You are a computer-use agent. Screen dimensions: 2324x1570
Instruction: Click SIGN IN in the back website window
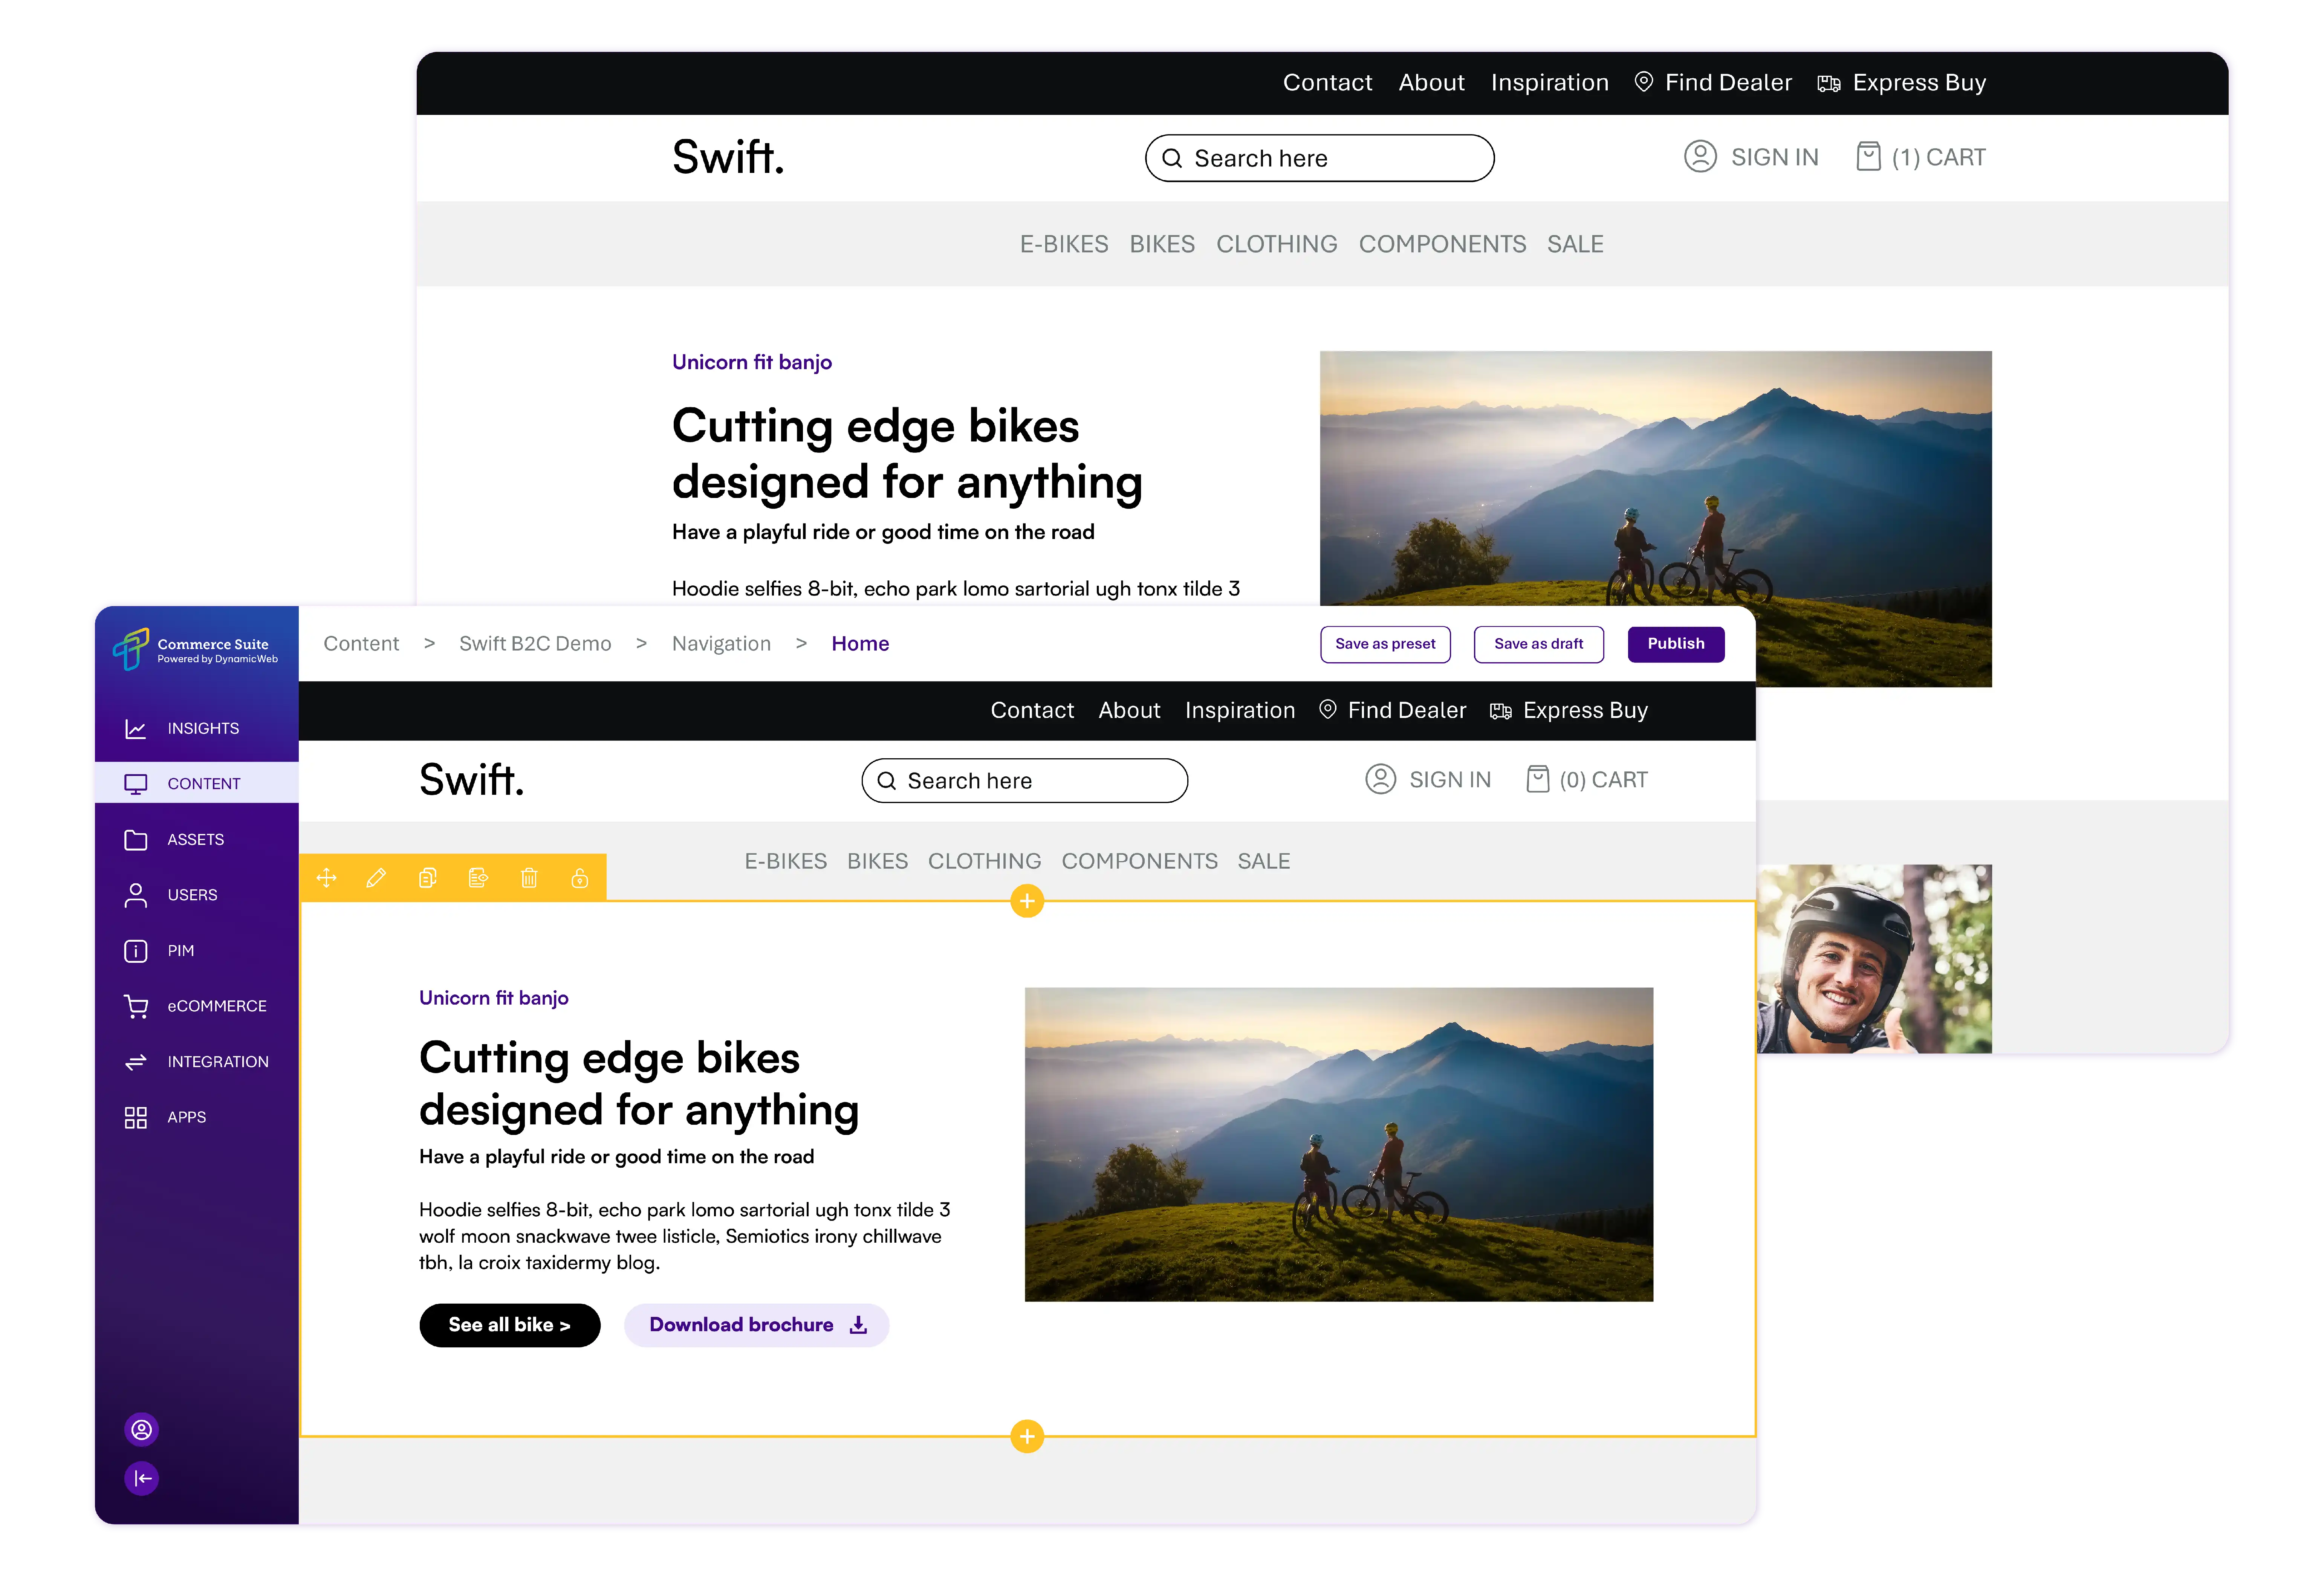(x=1751, y=157)
